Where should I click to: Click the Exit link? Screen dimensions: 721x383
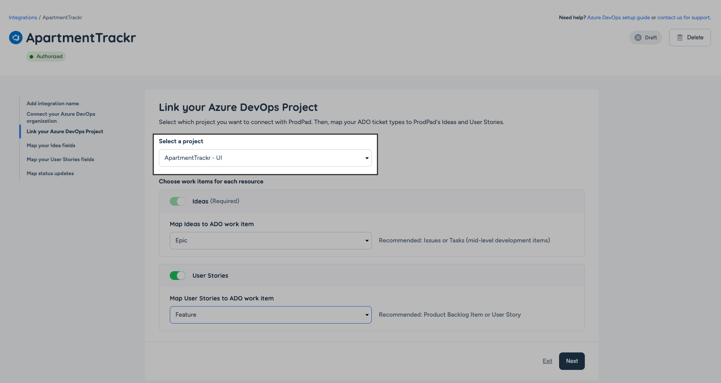(547, 361)
